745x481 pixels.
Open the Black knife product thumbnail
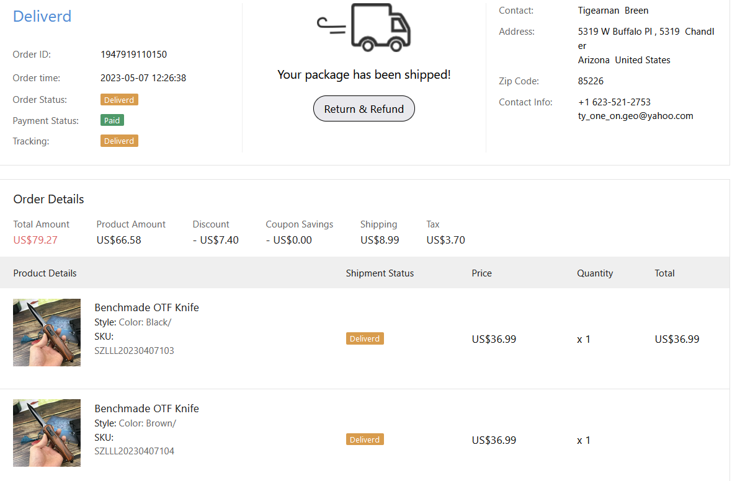click(47, 333)
